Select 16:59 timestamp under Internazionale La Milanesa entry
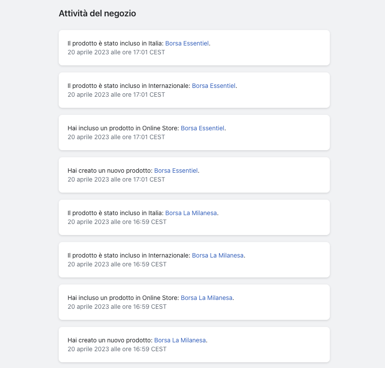 tap(117, 264)
